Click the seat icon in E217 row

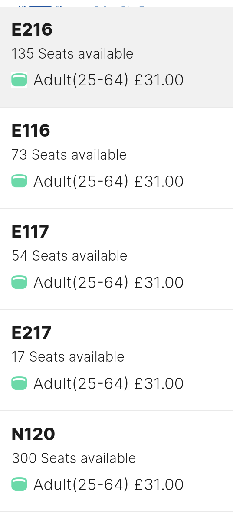coord(19,383)
